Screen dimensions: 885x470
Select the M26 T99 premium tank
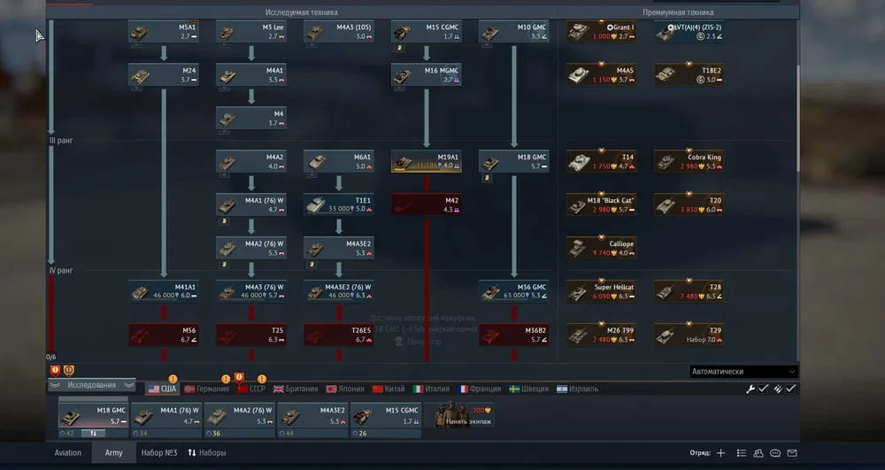pos(602,335)
